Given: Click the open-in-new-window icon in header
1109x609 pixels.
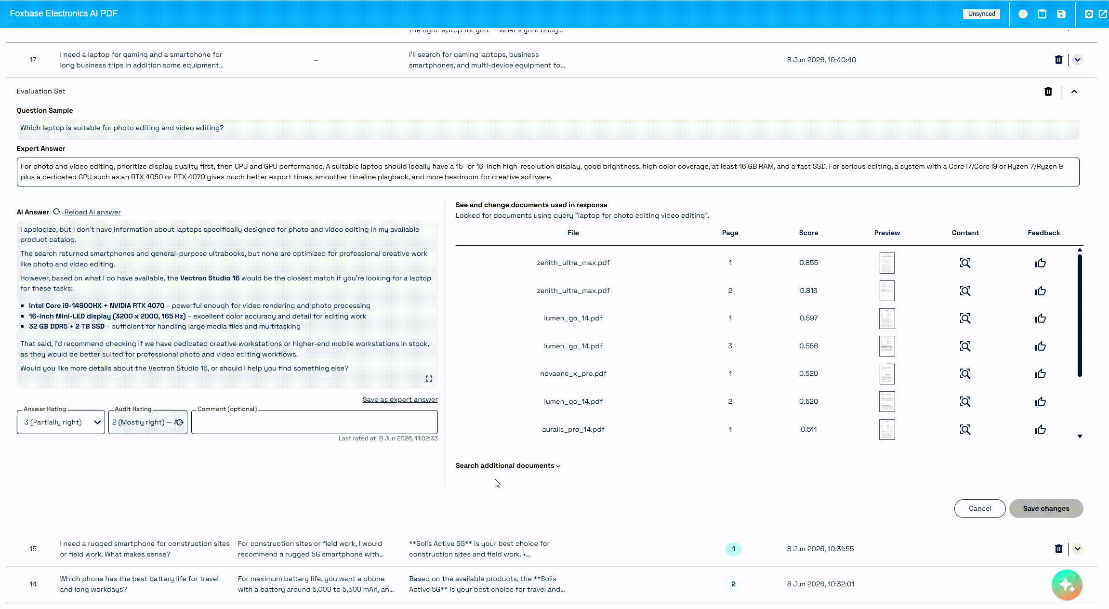Looking at the screenshot, I should [x=1103, y=14].
